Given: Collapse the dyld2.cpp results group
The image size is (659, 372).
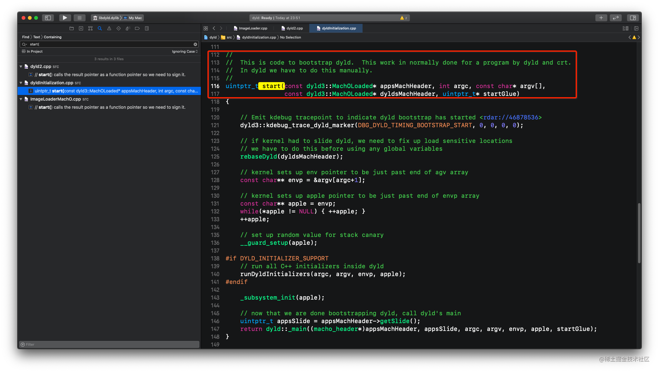Looking at the screenshot, I should 21,66.
